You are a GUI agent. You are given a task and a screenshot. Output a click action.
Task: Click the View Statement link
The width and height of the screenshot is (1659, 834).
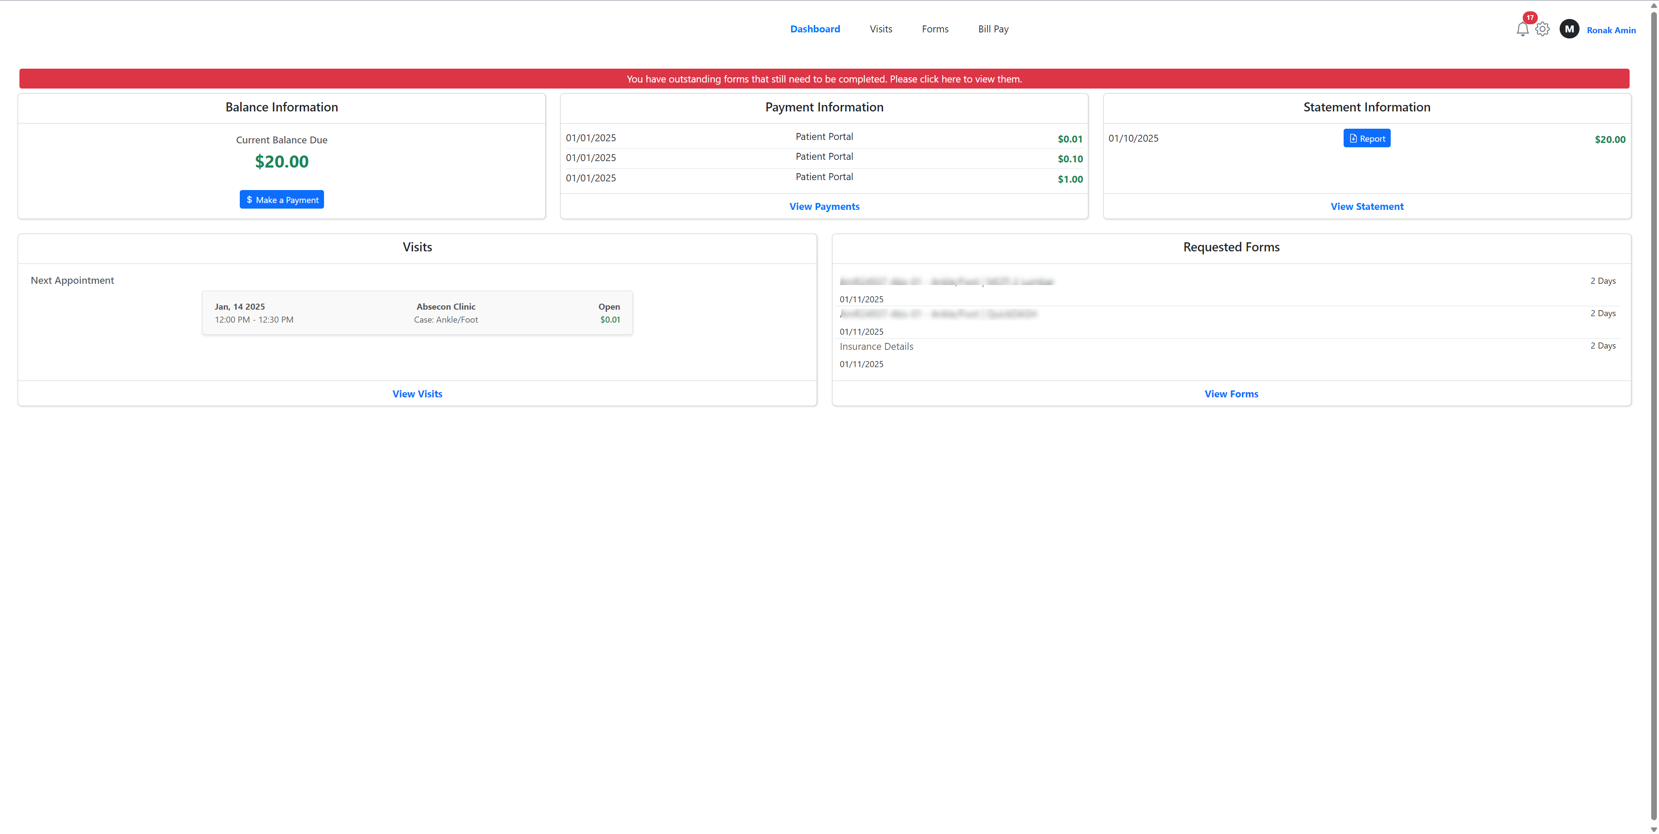tap(1367, 207)
